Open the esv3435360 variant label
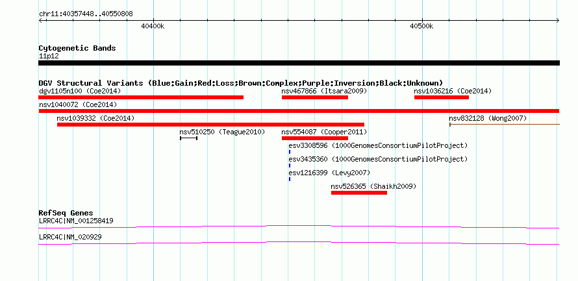 [x=378, y=159]
